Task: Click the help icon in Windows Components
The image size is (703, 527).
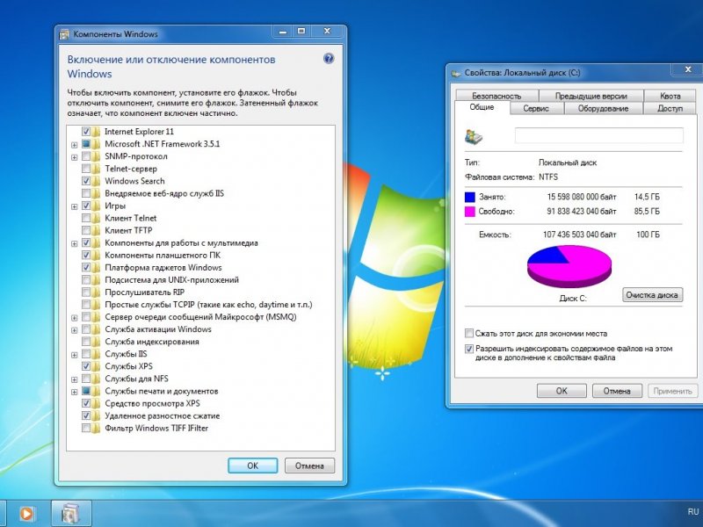Action: point(329,59)
